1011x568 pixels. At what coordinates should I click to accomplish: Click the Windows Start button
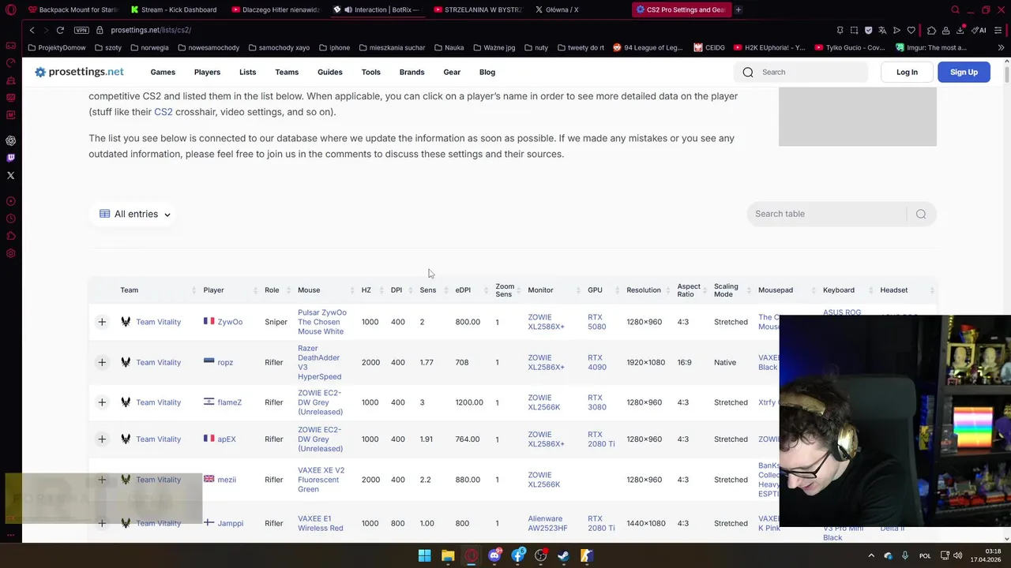(424, 555)
